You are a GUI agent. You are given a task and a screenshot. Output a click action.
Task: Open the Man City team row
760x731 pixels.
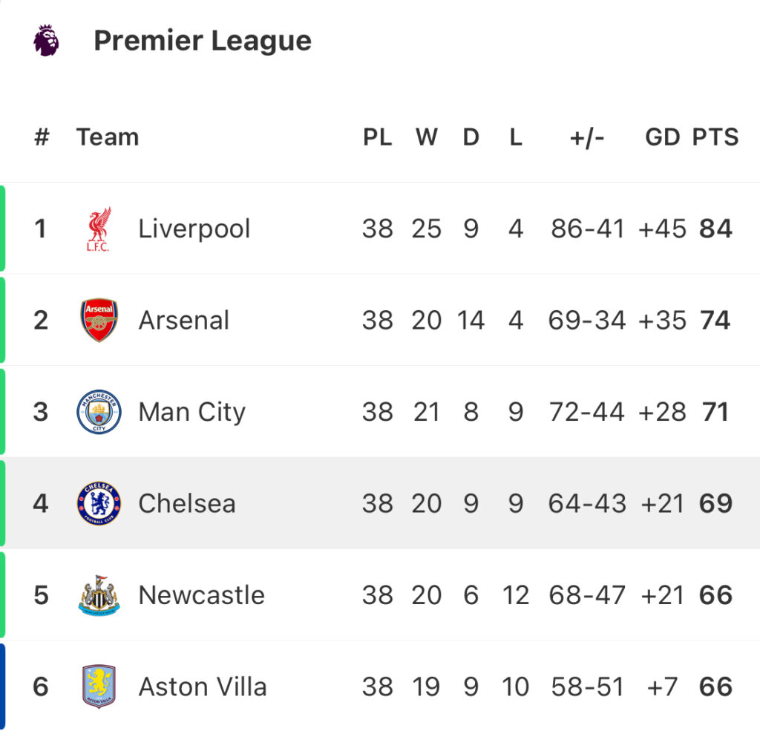(x=380, y=412)
